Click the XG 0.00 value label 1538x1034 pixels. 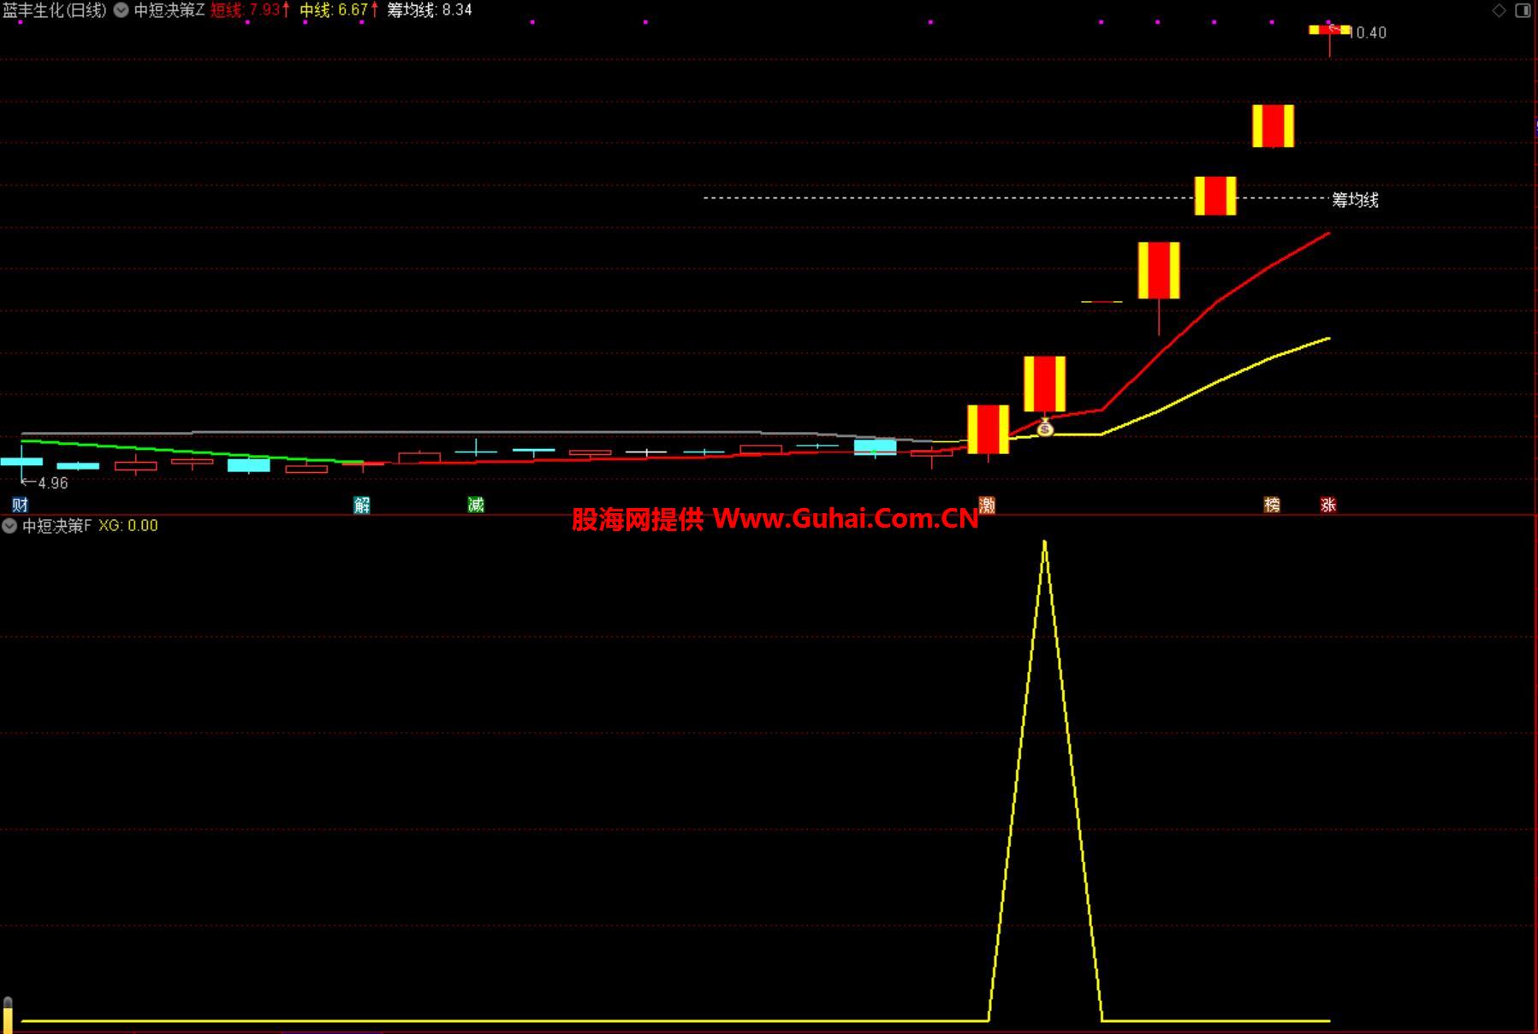pyautogui.click(x=128, y=526)
